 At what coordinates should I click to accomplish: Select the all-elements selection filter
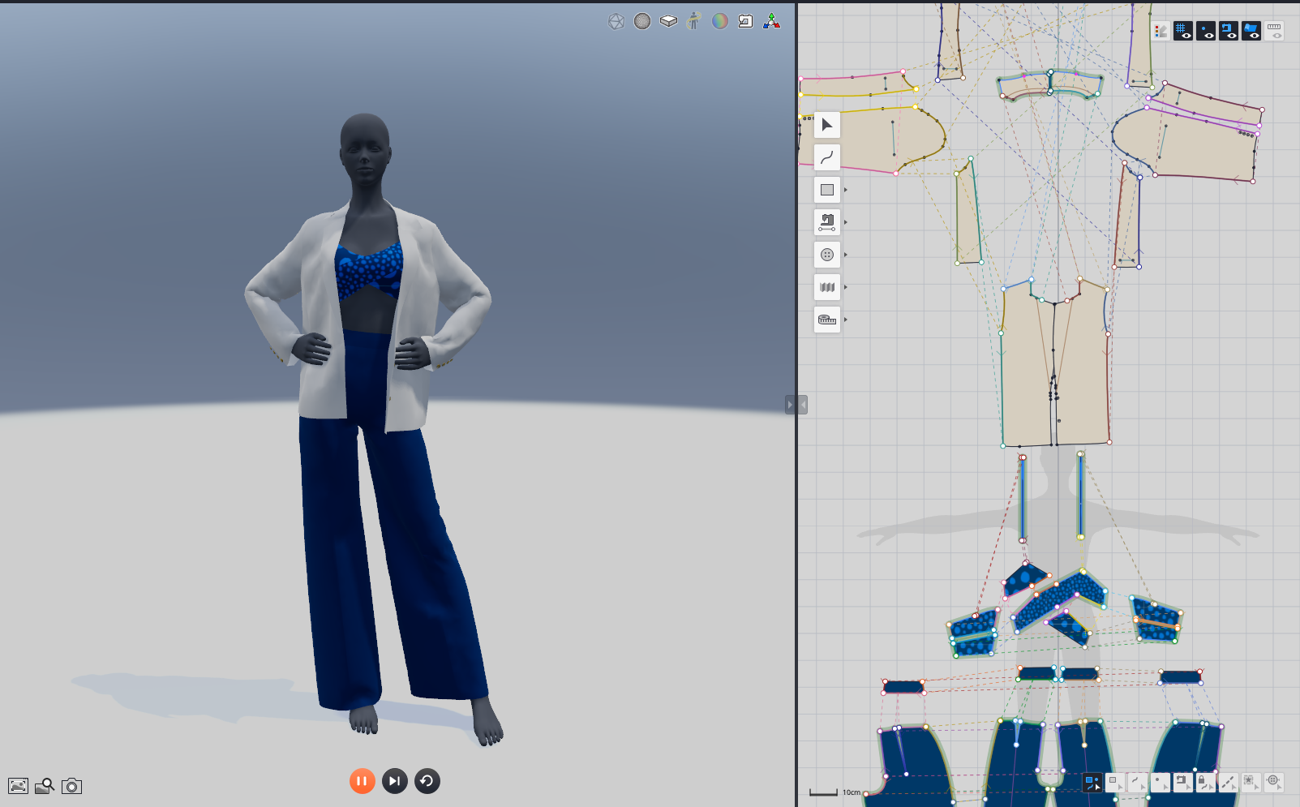pyautogui.click(x=1092, y=783)
